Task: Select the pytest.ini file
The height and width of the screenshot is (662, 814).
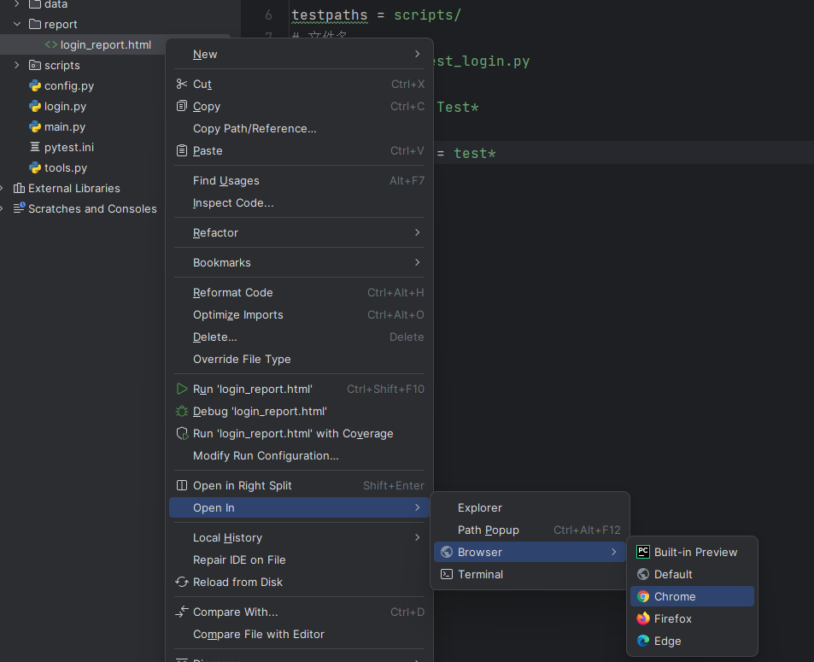Action: tap(69, 147)
